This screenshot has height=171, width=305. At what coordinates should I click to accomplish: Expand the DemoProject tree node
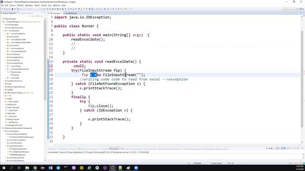pyautogui.click(x=2, y=19)
